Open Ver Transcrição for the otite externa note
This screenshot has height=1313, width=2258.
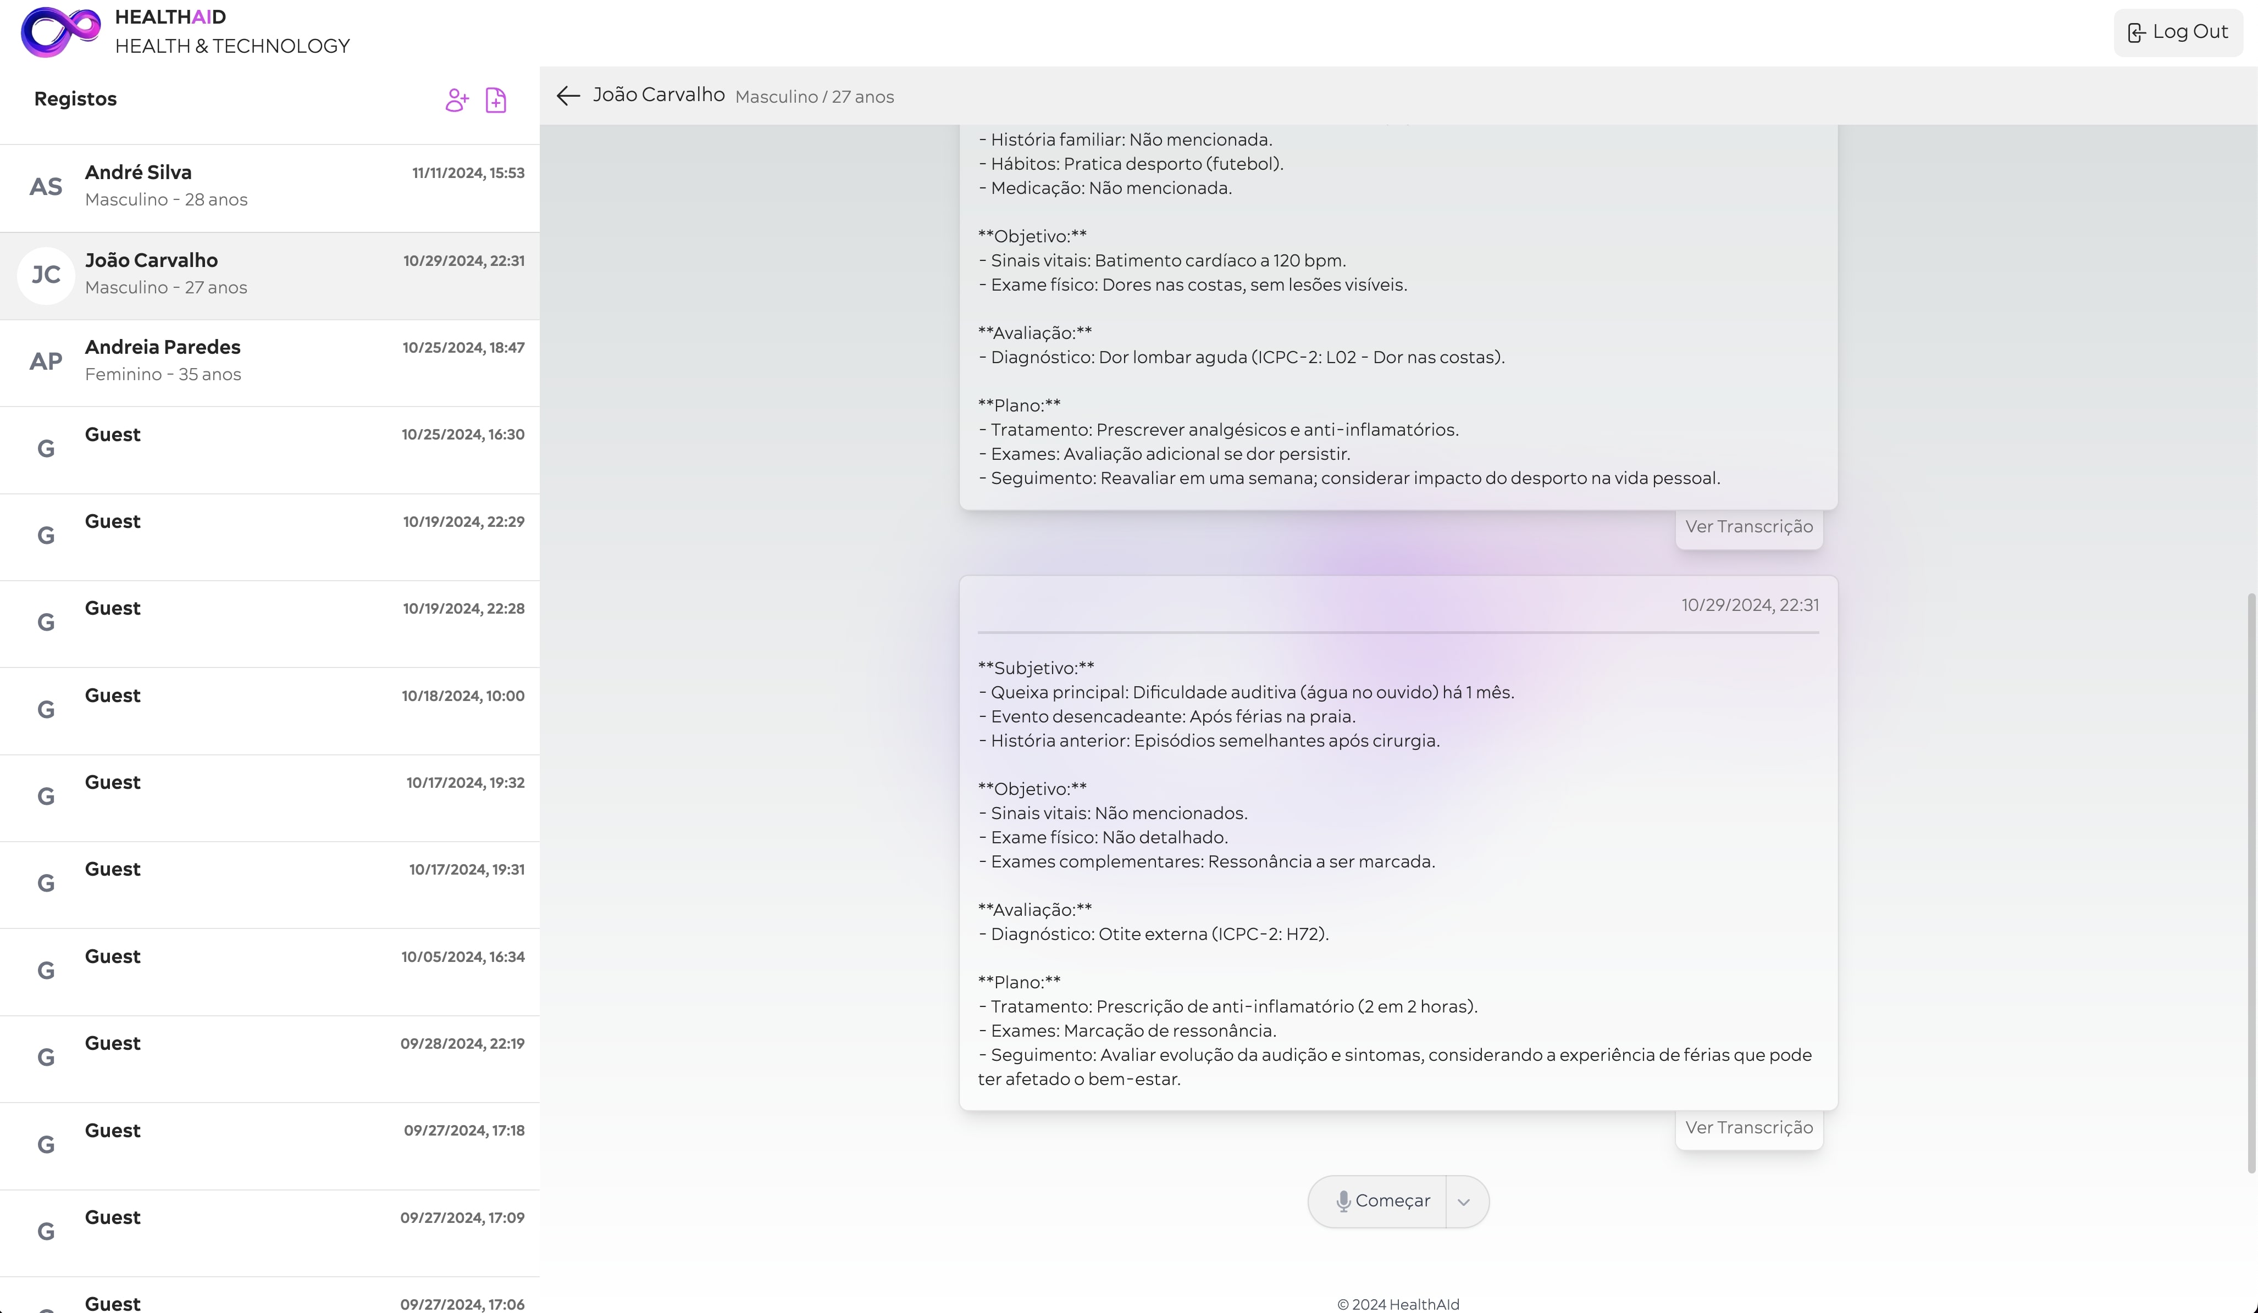click(x=1748, y=1128)
